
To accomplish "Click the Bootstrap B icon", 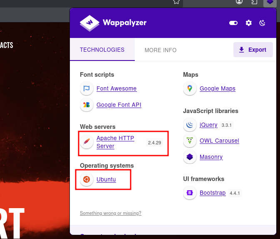I will (190, 193).
